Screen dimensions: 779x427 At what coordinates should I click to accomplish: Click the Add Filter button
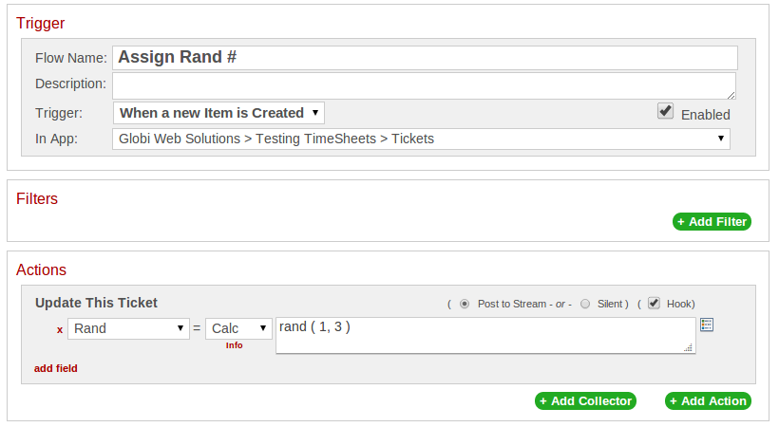[712, 222]
